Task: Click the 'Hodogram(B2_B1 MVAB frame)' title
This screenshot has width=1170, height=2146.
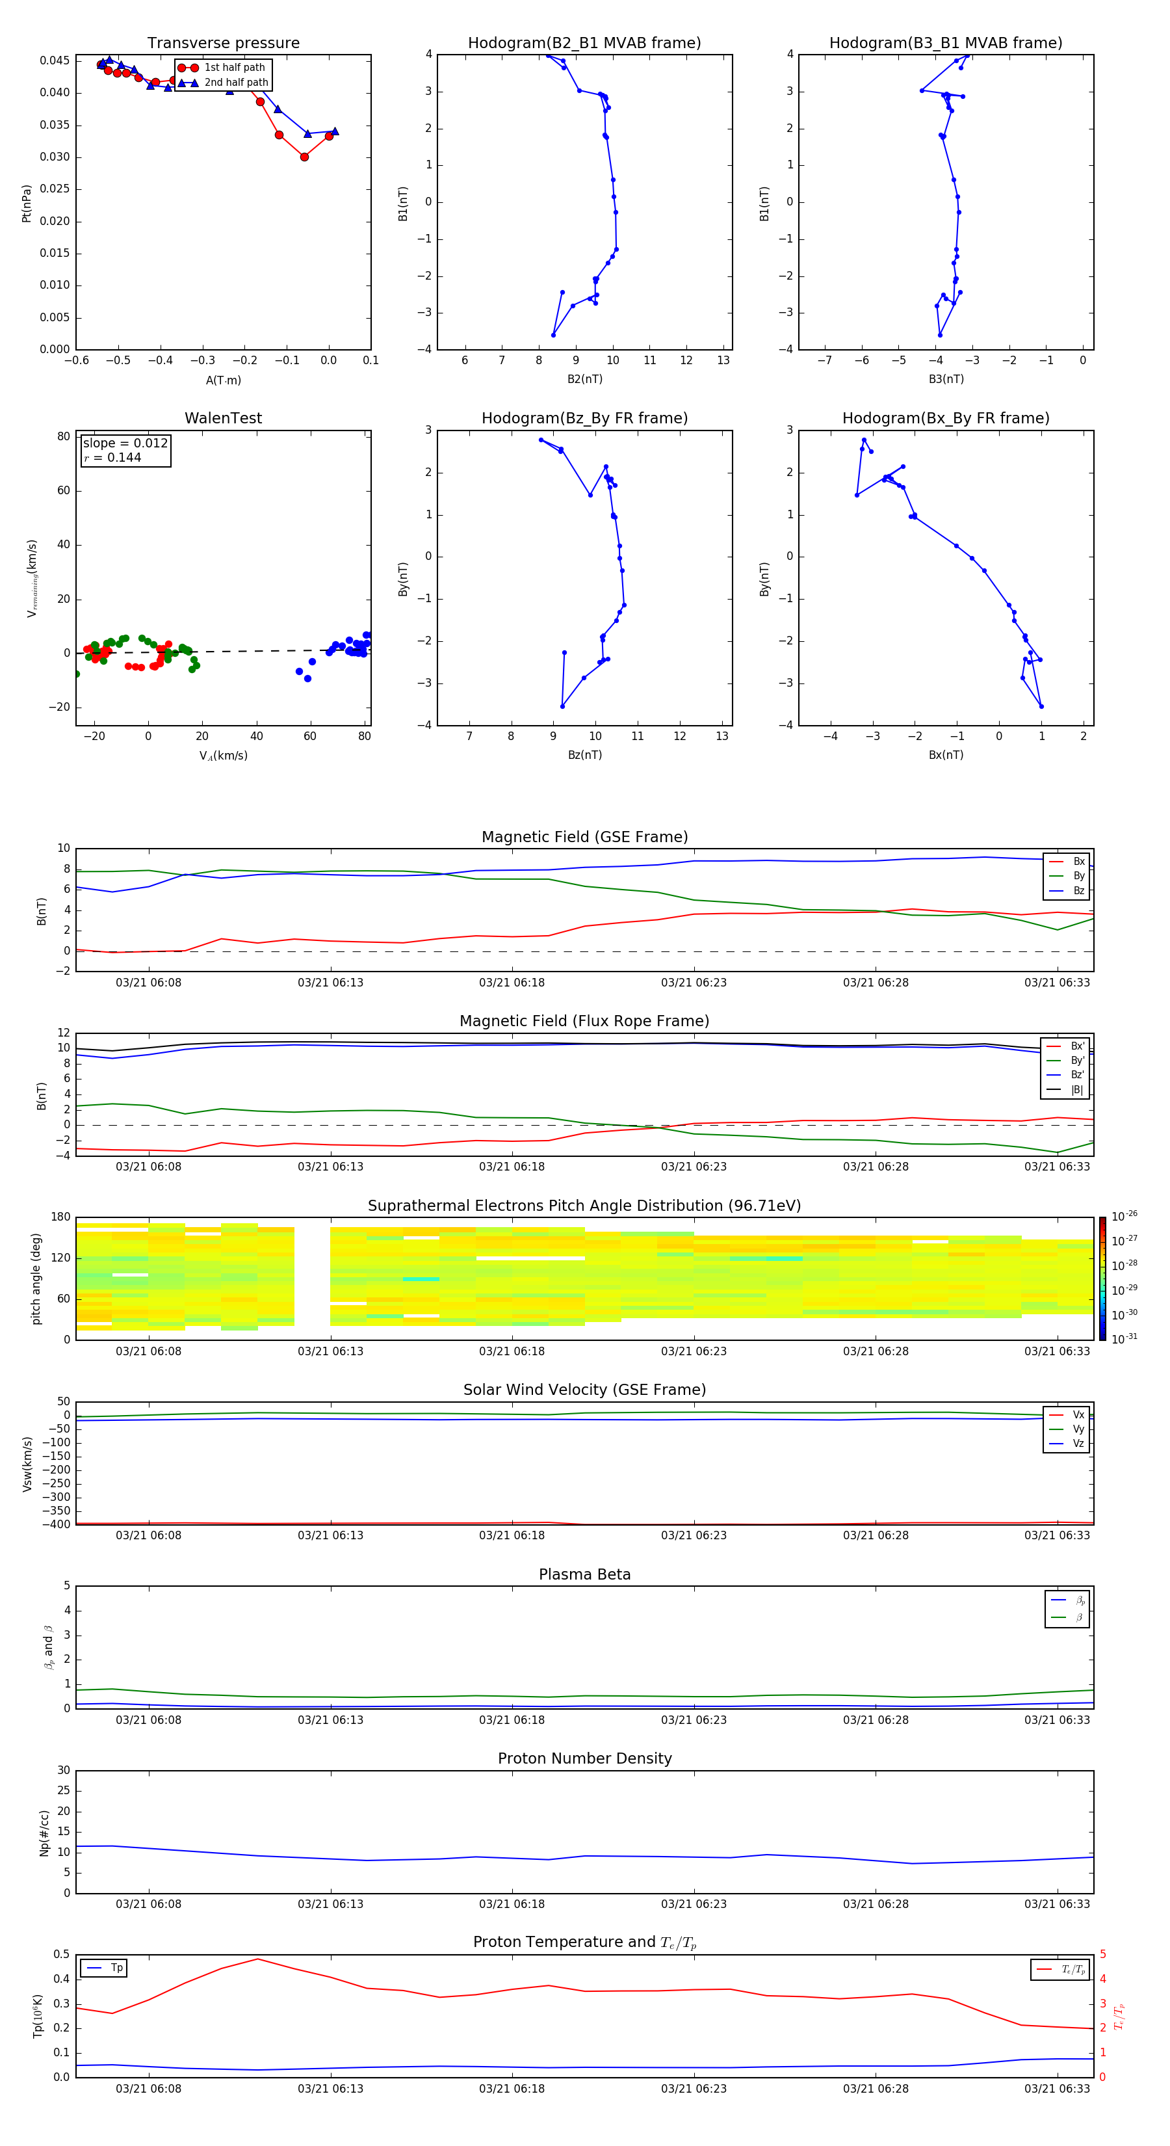Action: (584, 42)
